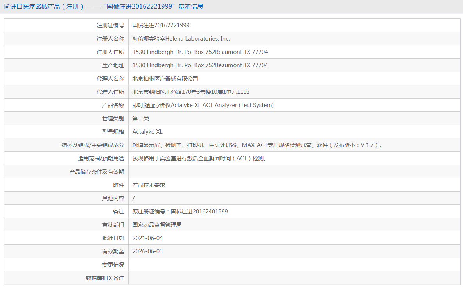Select the 代理人住所 label
This screenshot has width=463, height=287.
pos(110,92)
